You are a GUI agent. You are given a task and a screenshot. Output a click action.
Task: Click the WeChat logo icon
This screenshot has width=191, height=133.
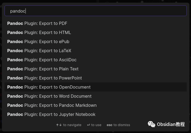(x=152, y=124)
